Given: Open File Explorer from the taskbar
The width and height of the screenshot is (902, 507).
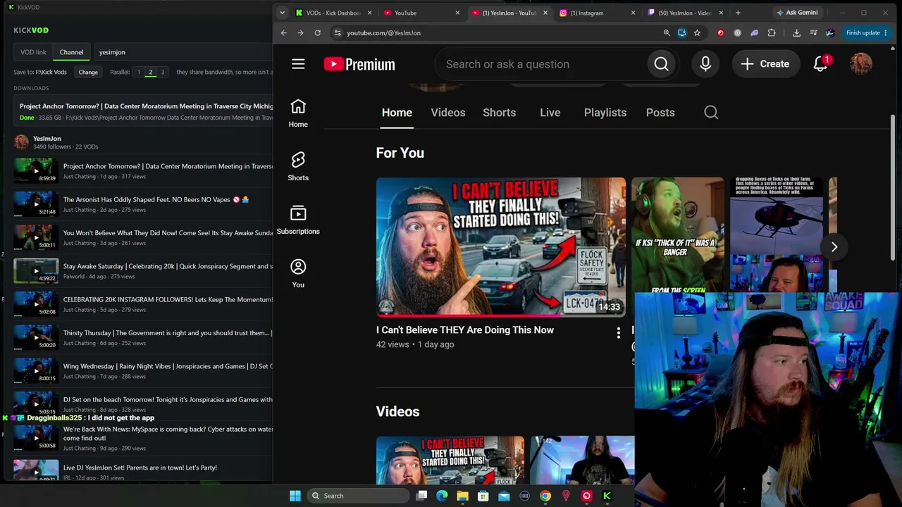Looking at the screenshot, I should pos(462,496).
